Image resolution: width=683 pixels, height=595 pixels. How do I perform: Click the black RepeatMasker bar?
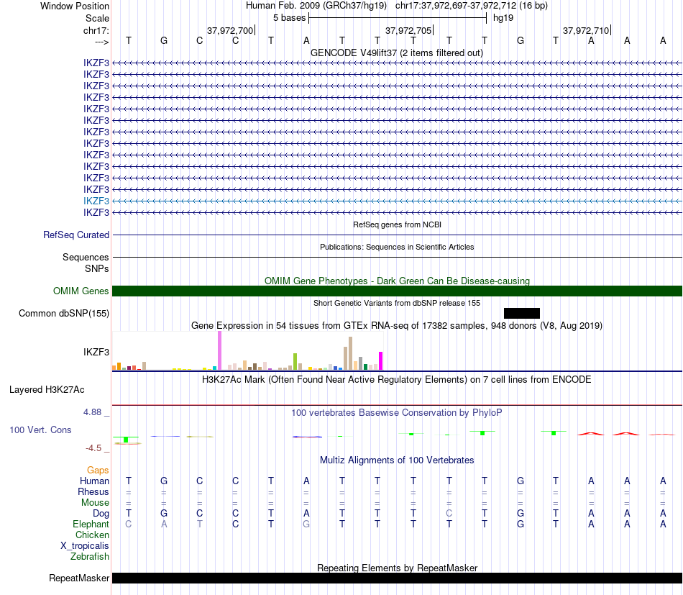(397, 578)
